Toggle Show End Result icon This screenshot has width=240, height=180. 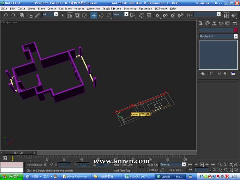[x=211, y=74]
